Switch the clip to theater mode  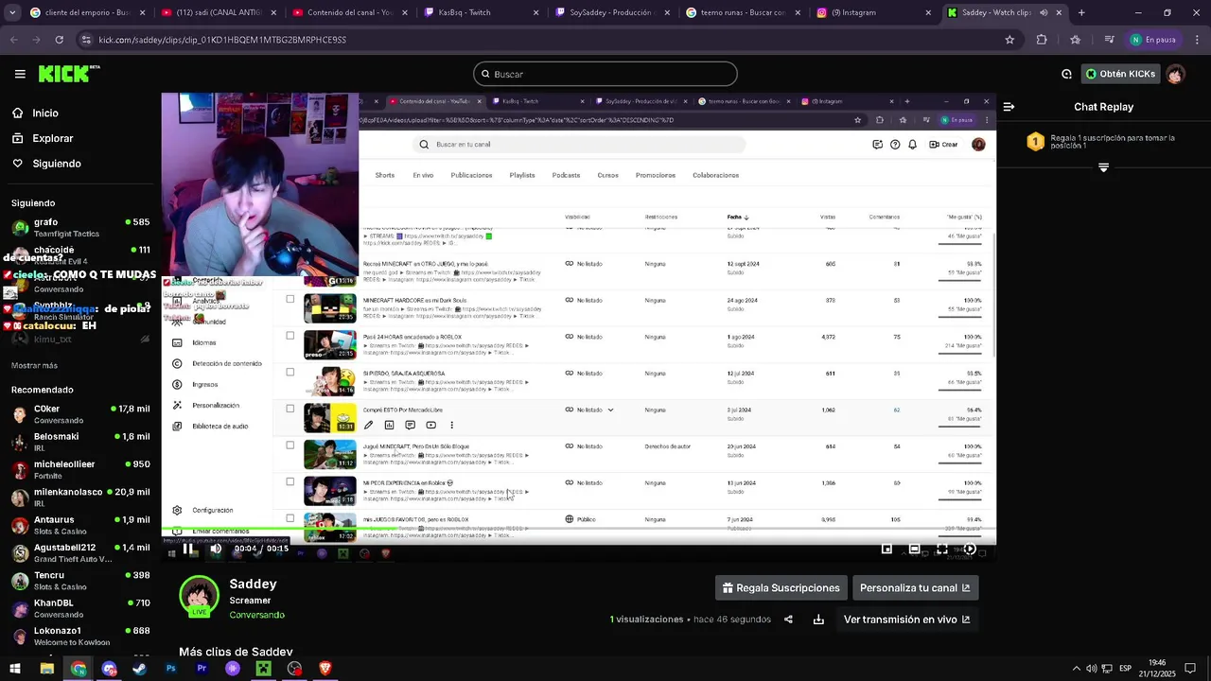coord(914,549)
